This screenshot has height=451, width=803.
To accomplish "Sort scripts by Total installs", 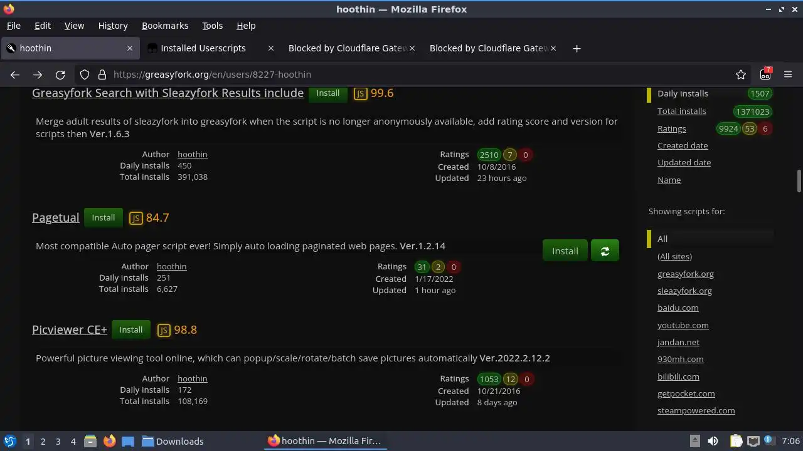I will [x=681, y=111].
